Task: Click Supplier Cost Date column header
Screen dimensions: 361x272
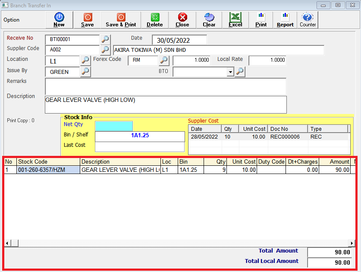Action: (205, 129)
